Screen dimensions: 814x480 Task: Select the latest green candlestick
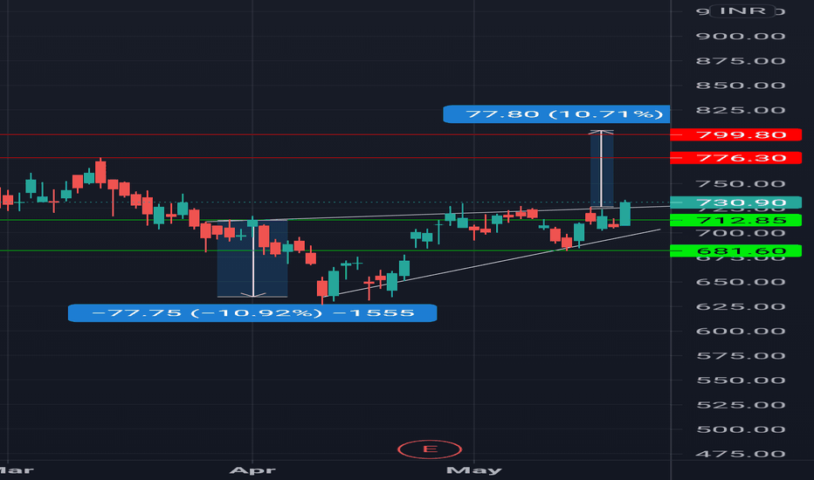tap(625, 213)
